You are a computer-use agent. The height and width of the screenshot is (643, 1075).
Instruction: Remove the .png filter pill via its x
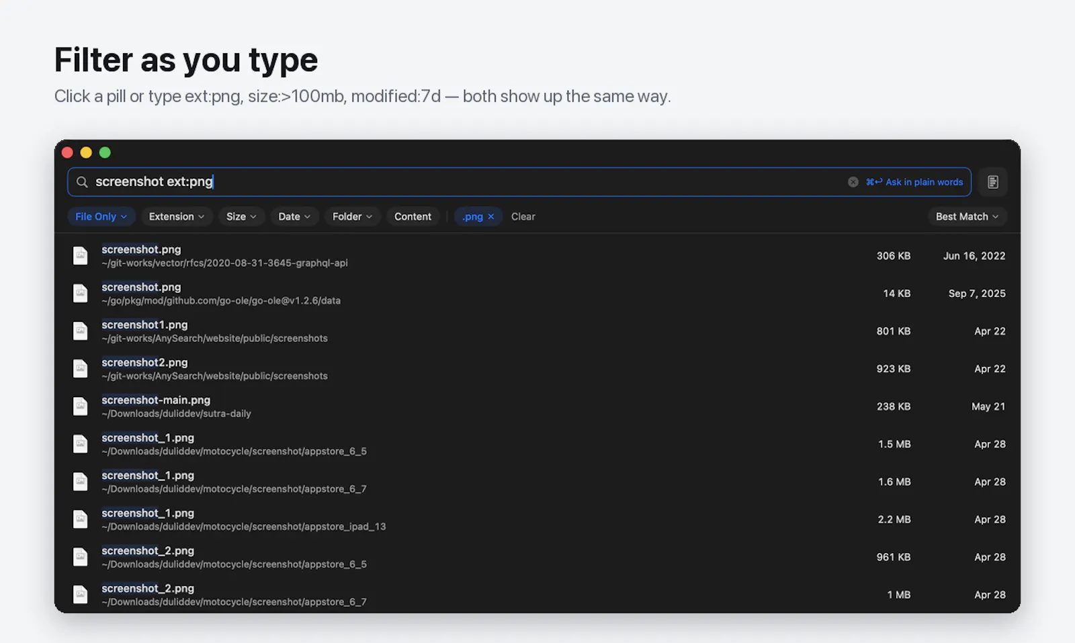(491, 216)
